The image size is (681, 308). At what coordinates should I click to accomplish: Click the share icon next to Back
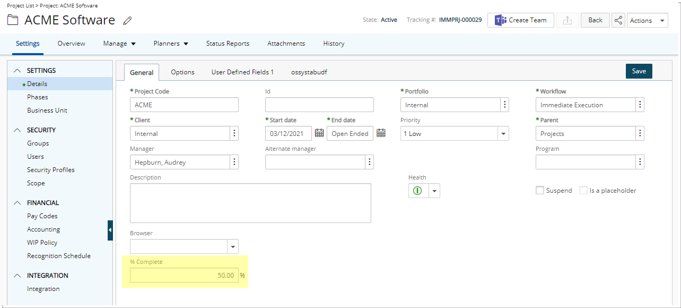tap(618, 20)
